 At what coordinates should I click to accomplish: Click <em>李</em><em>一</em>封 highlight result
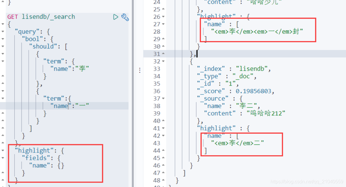[x=257, y=32]
